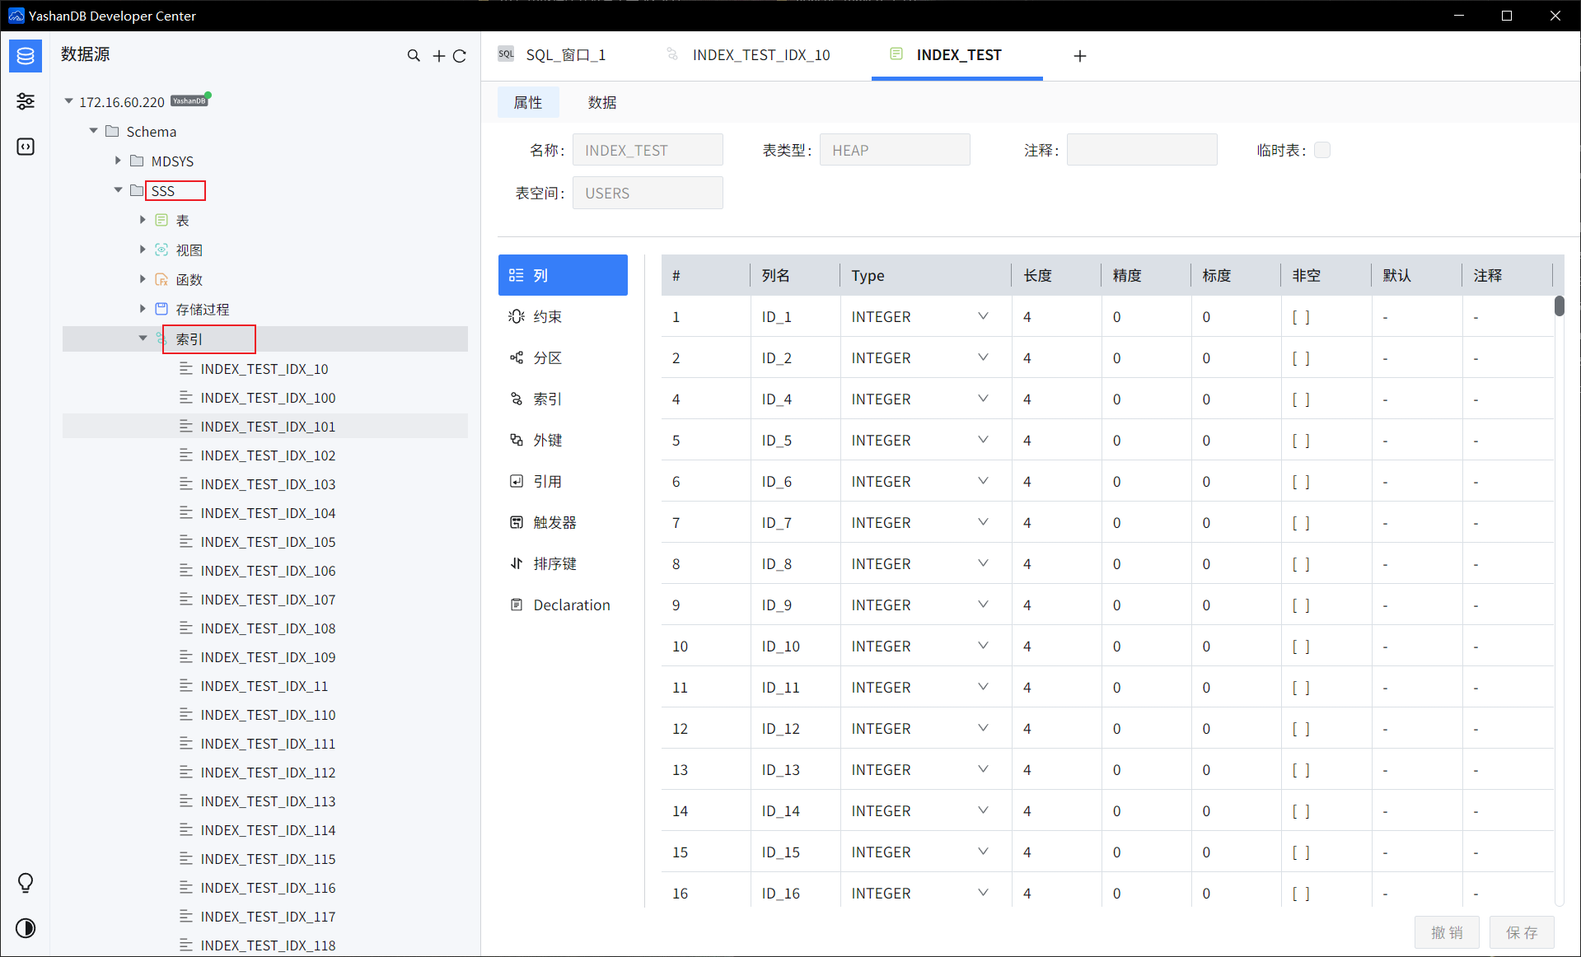This screenshot has height=957, width=1581.
Task: Open the settings sliders icon in sidebar
Action: 26,101
